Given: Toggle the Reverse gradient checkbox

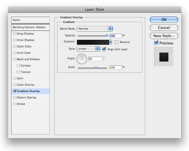Looking at the screenshot, I should point(116,42).
